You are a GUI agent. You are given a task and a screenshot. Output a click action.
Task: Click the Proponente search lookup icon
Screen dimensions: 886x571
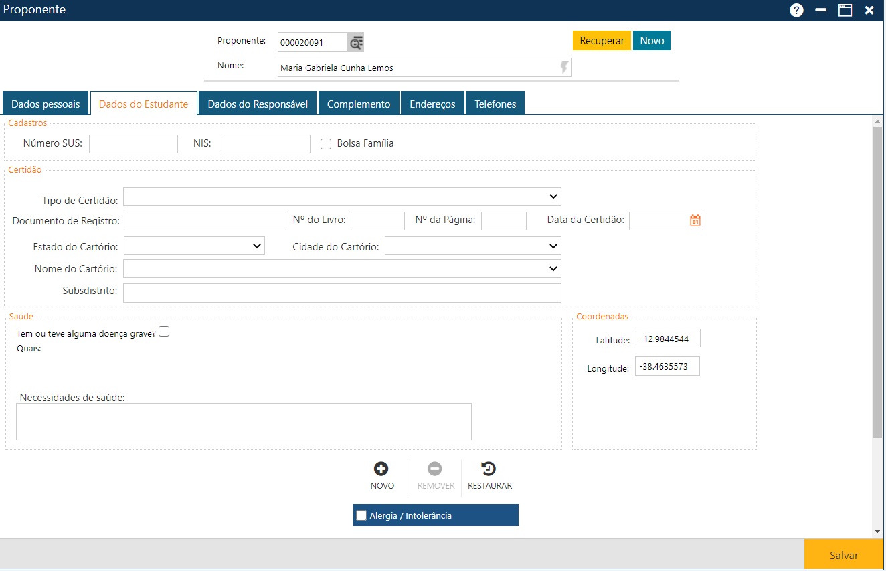click(x=355, y=42)
